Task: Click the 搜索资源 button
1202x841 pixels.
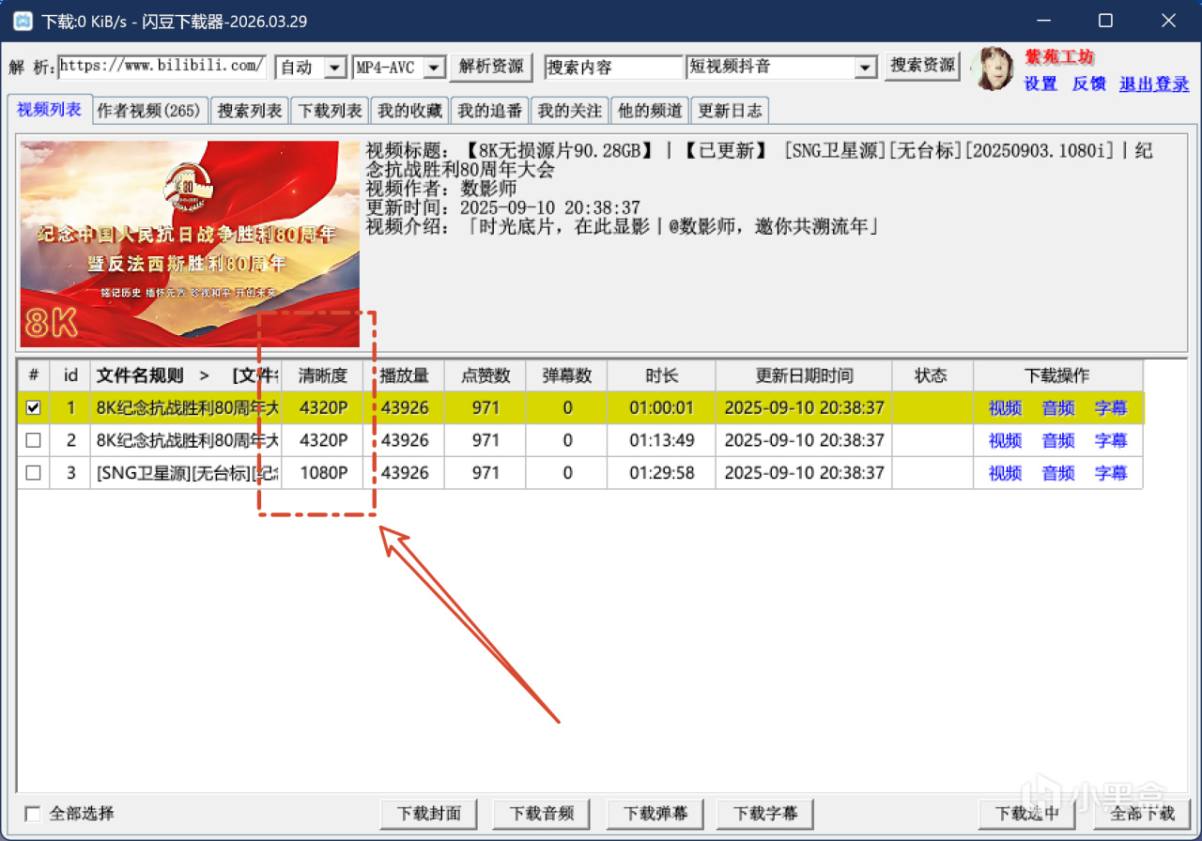Action: pos(923,66)
